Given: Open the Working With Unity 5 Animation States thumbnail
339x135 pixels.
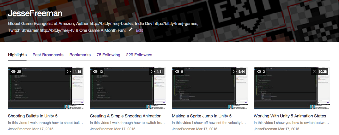Looking at the screenshot, I should 292,88.
